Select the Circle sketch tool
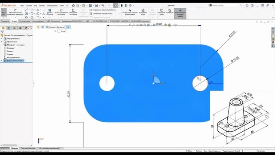This screenshot has height=155, width=275. coord(32,10)
